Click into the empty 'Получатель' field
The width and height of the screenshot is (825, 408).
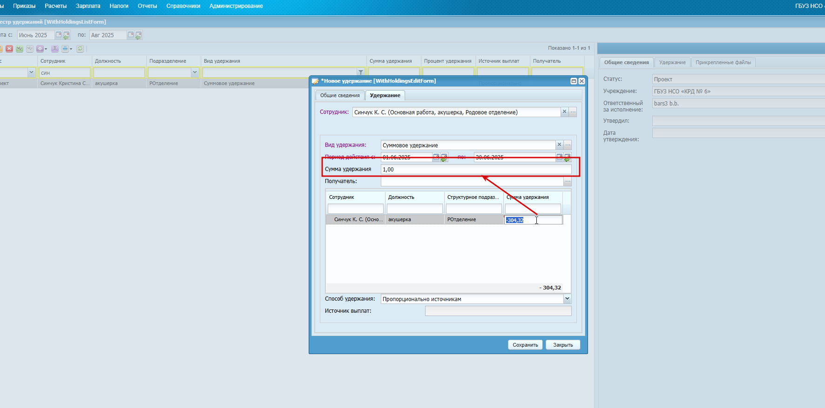[x=472, y=181]
